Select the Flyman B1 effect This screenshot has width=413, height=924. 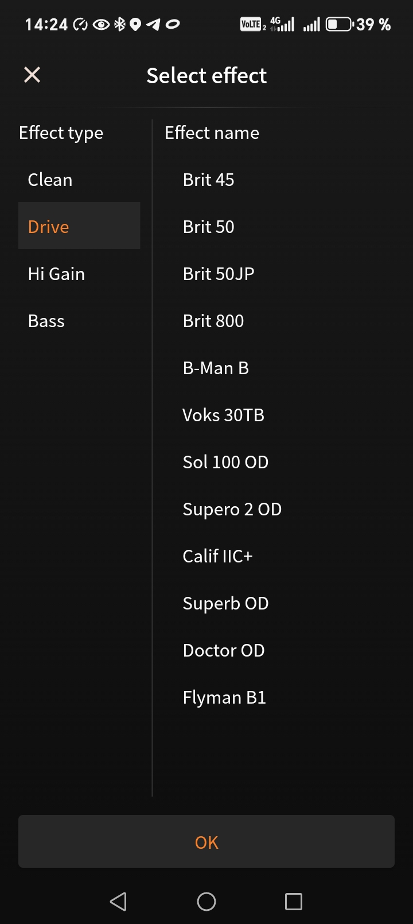point(224,697)
